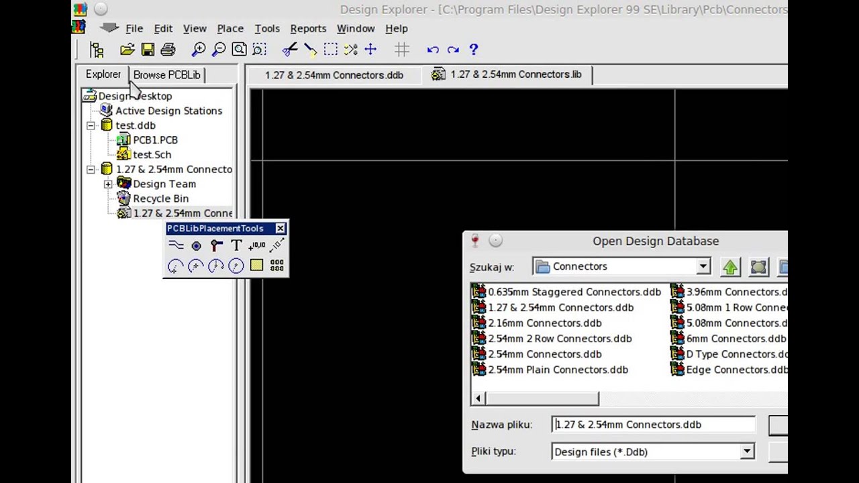Viewport: 859px width, 483px height.
Task: Click the Open folder toolbar icon
Action: click(127, 50)
